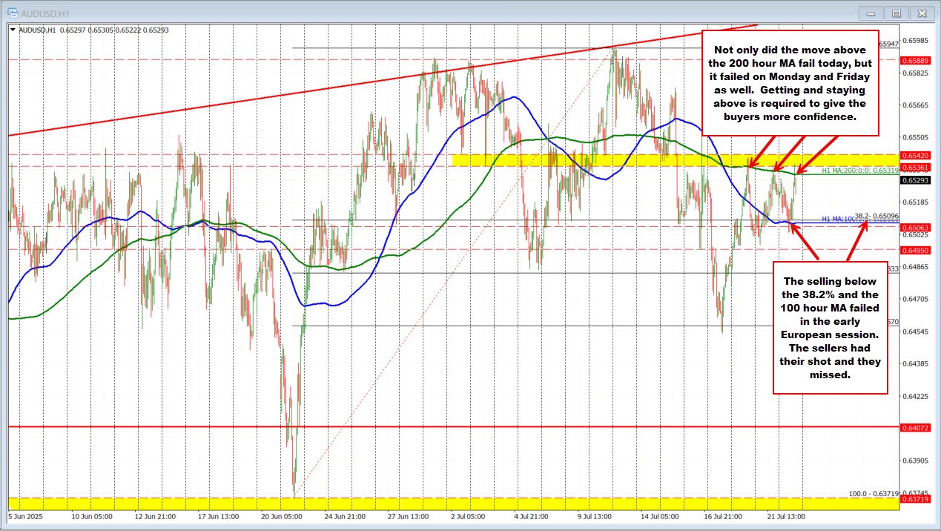Click the 0.63905 price axis label
This screenshot has height=531, width=941.
[916, 461]
